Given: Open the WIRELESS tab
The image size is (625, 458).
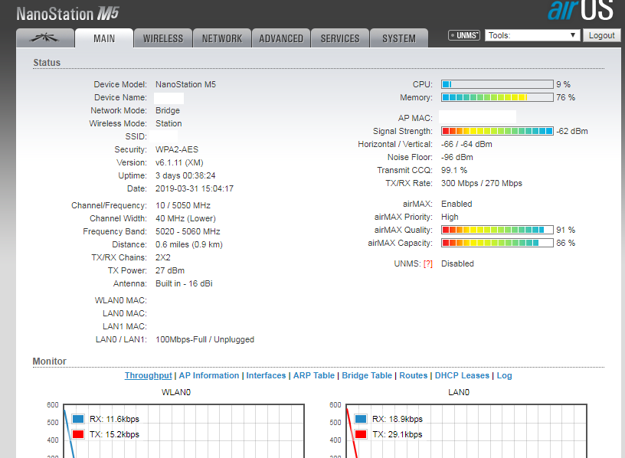Looking at the screenshot, I should click(x=163, y=38).
